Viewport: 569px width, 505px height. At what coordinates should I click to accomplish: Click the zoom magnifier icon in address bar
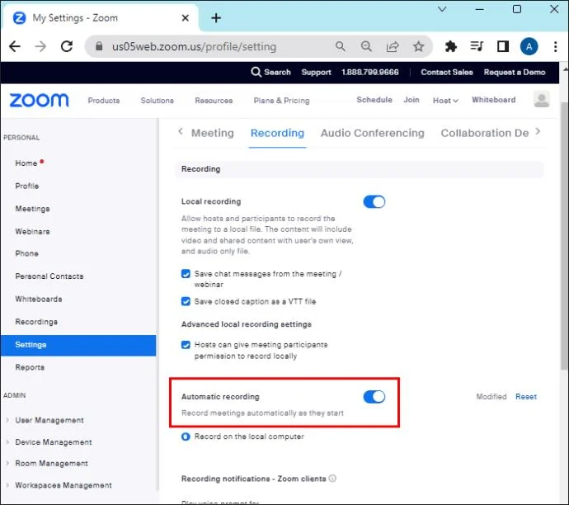pos(366,46)
